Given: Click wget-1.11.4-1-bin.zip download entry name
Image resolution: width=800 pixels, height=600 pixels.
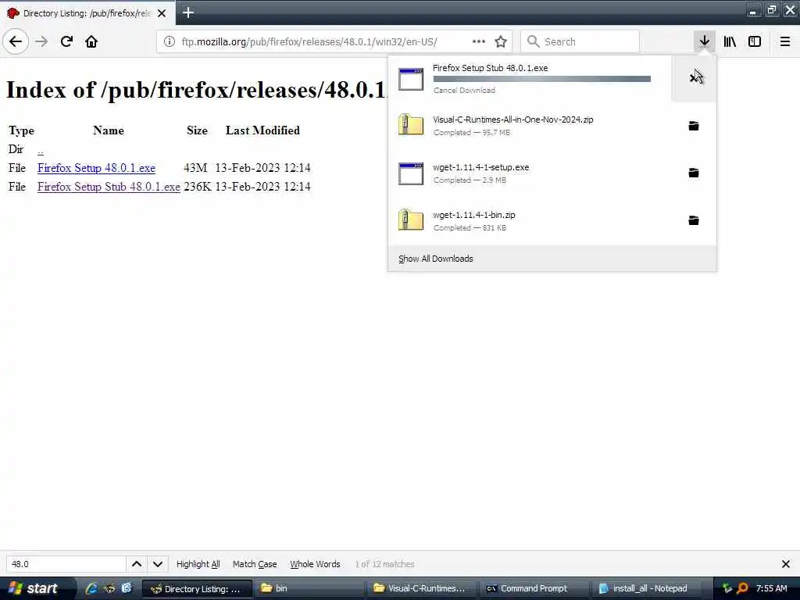Looking at the screenshot, I should pyautogui.click(x=474, y=215).
